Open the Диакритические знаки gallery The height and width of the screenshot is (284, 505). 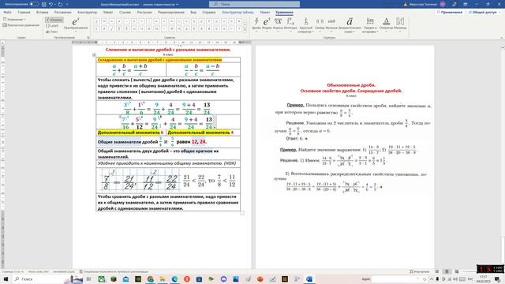click(350, 25)
